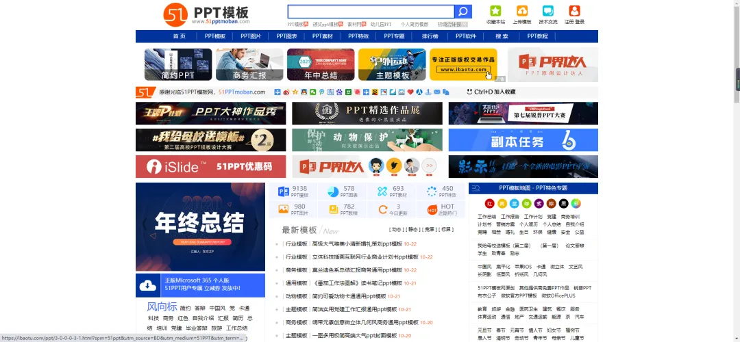Click the 今日更新 refresh icon
Screen dimensions: 740x342
click(382, 209)
